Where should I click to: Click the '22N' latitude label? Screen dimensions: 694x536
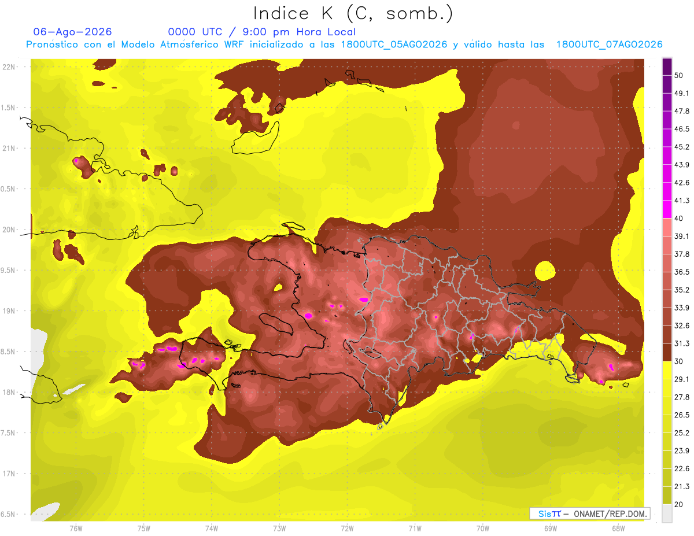[x=9, y=67]
